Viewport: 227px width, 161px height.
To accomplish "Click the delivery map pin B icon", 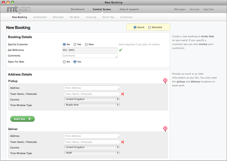I will click(165, 129).
